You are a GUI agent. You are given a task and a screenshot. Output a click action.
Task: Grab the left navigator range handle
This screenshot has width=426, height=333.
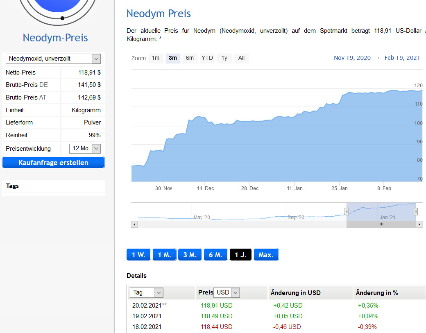click(x=347, y=211)
